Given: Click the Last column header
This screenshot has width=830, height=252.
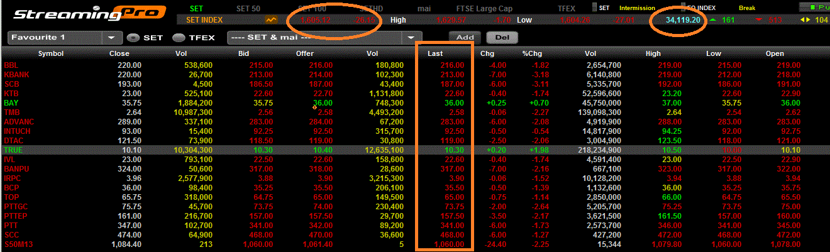Looking at the screenshot, I should click(435, 54).
